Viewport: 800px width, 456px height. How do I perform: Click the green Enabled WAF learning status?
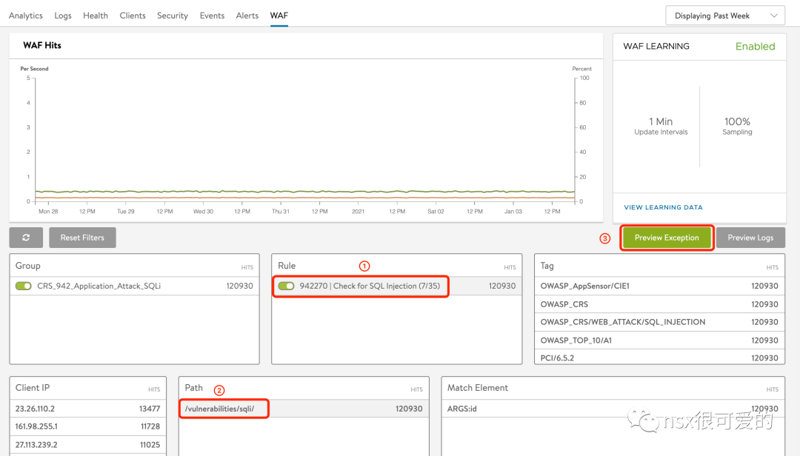[755, 47]
